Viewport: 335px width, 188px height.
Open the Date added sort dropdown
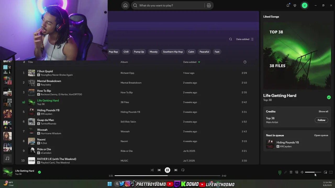click(x=245, y=39)
